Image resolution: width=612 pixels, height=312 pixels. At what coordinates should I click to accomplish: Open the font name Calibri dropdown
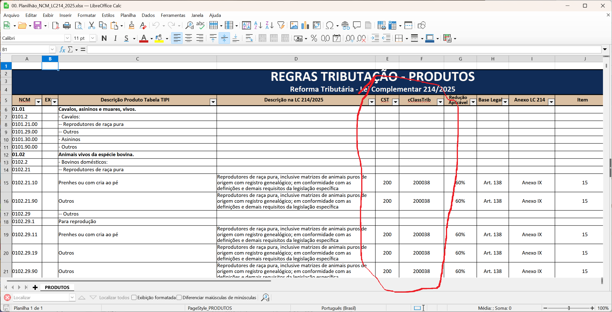click(x=67, y=38)
